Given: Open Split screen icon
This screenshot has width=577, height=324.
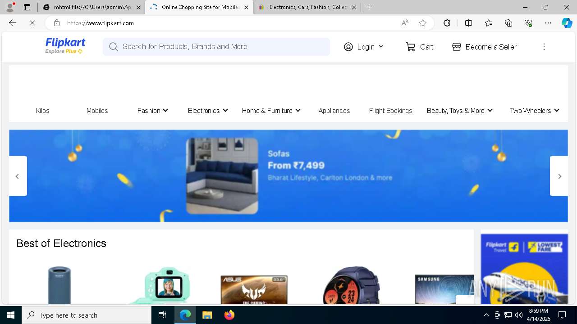Looking at the screenshot, I should point(468,23).
